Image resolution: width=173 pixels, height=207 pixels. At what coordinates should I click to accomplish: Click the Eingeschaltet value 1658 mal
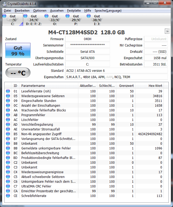(156, 58)
